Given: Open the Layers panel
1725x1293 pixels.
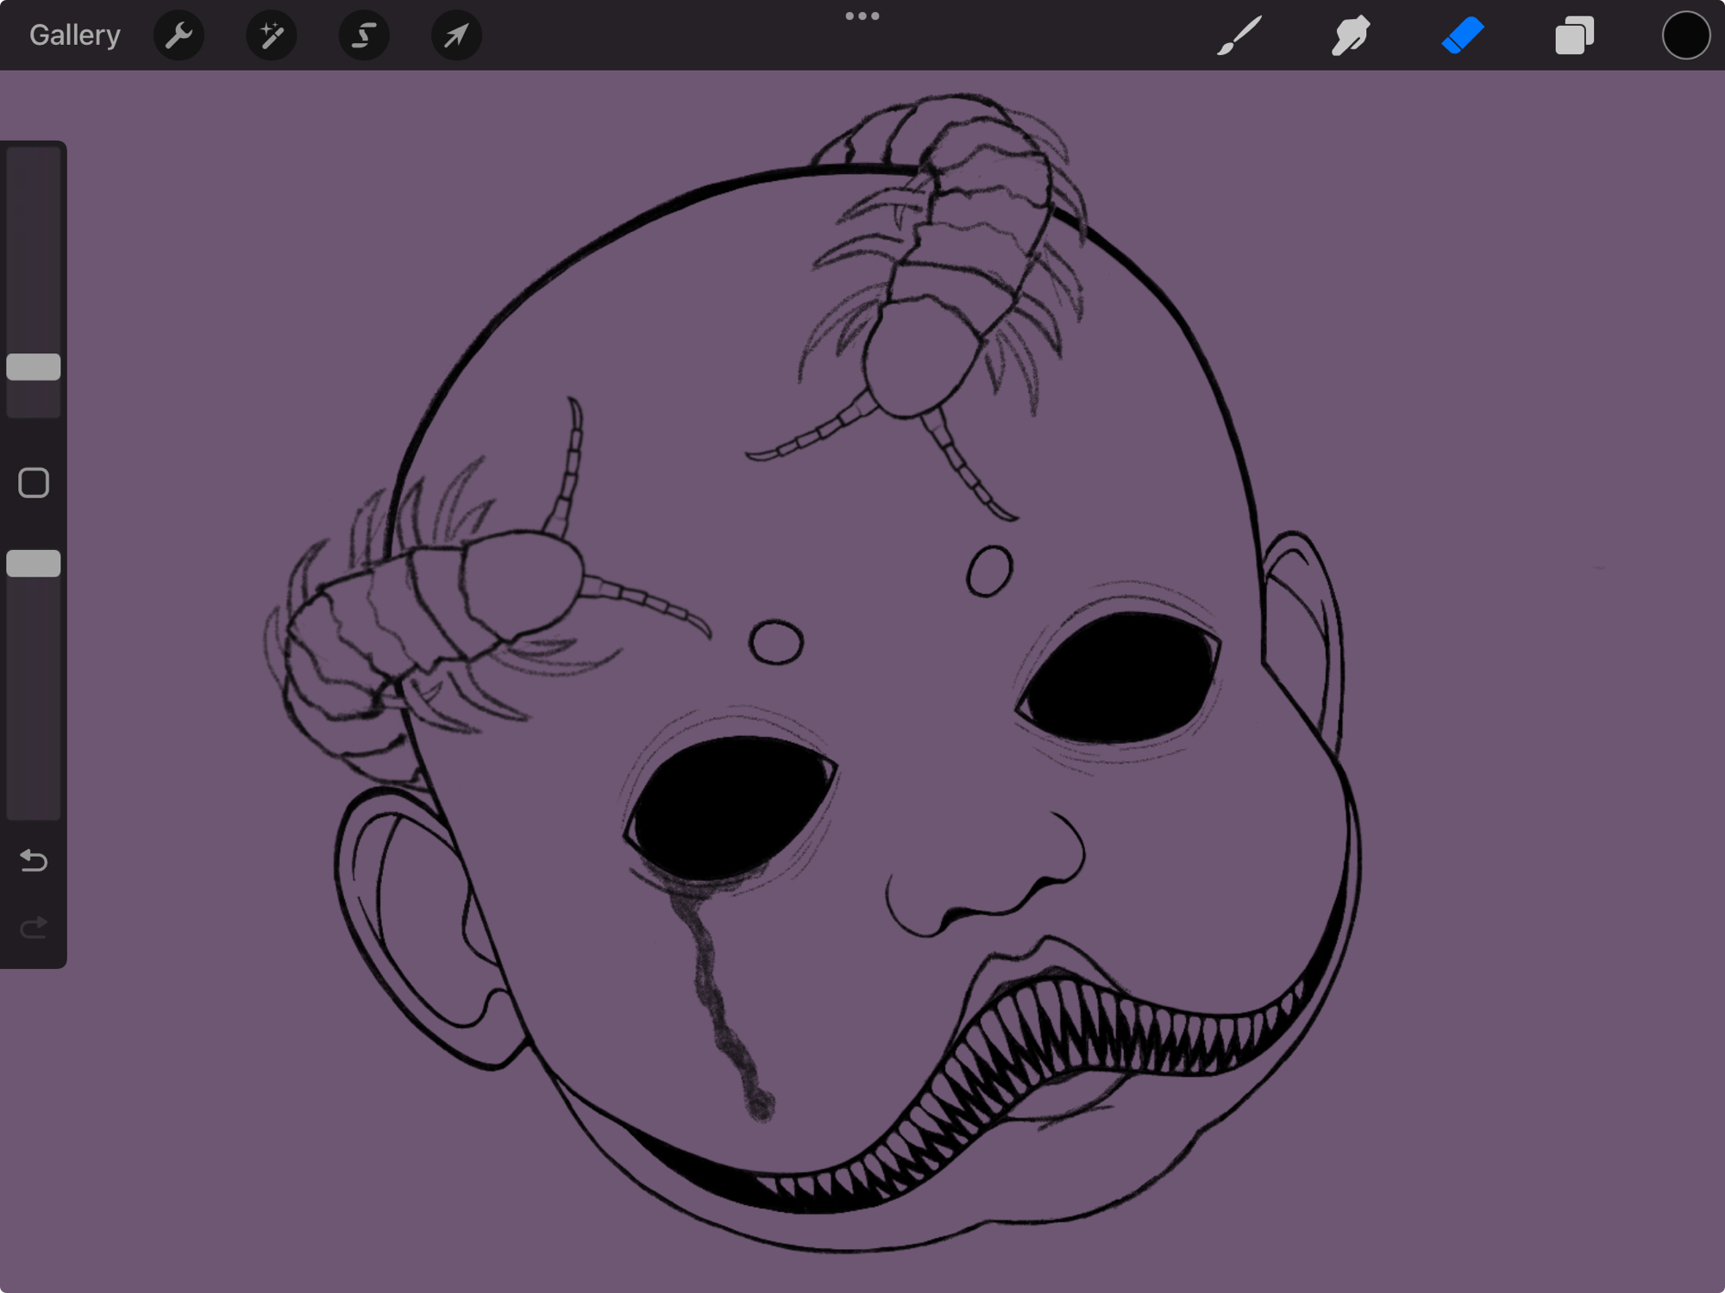Looking at the screenshot, I should (x=1574, y=35).
